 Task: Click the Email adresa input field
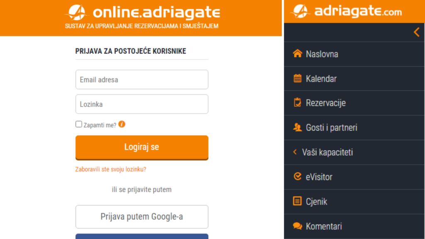pyautogui.click(x=142, y=79)
